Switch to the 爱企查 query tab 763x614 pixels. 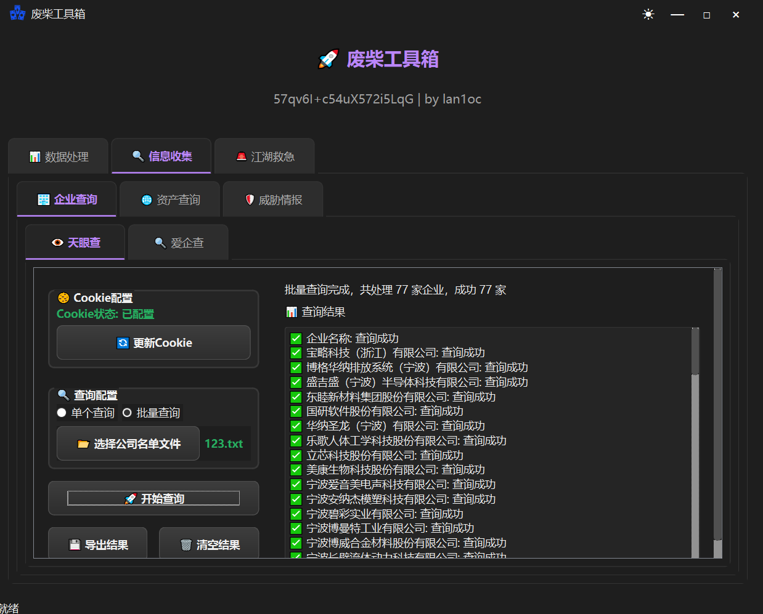pyautogui.click(x=179, y=243)
